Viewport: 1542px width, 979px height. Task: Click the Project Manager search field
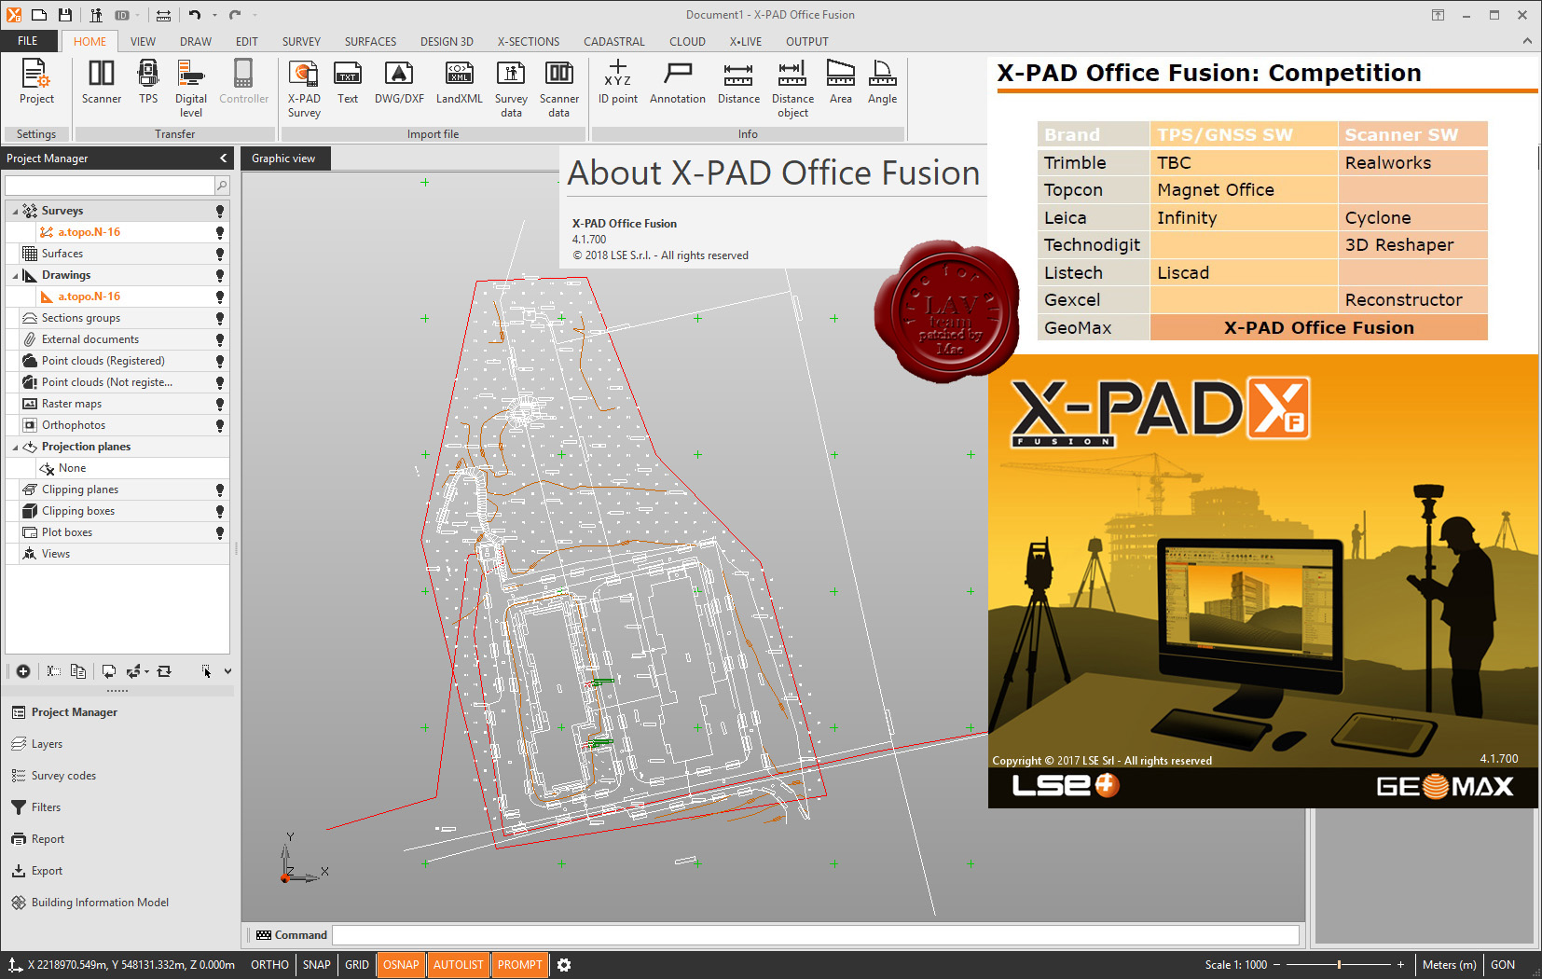click(110, 186)
